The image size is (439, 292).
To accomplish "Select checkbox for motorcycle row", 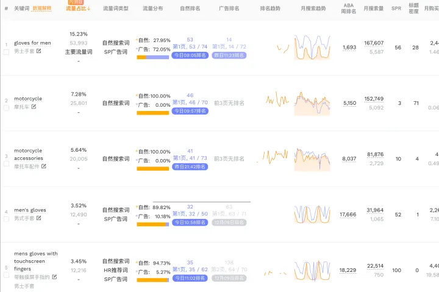I will pos(6,108).
